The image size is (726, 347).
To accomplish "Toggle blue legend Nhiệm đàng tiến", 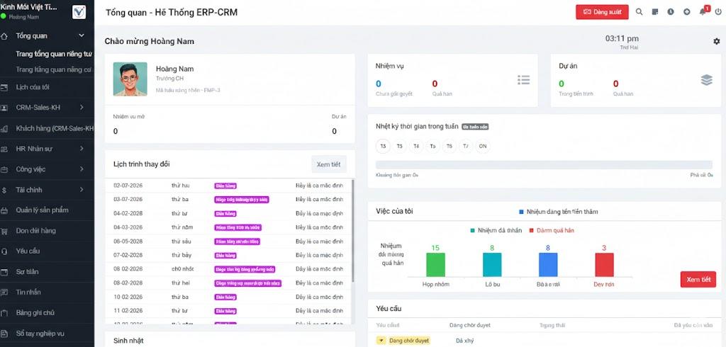I will point(559,212).
